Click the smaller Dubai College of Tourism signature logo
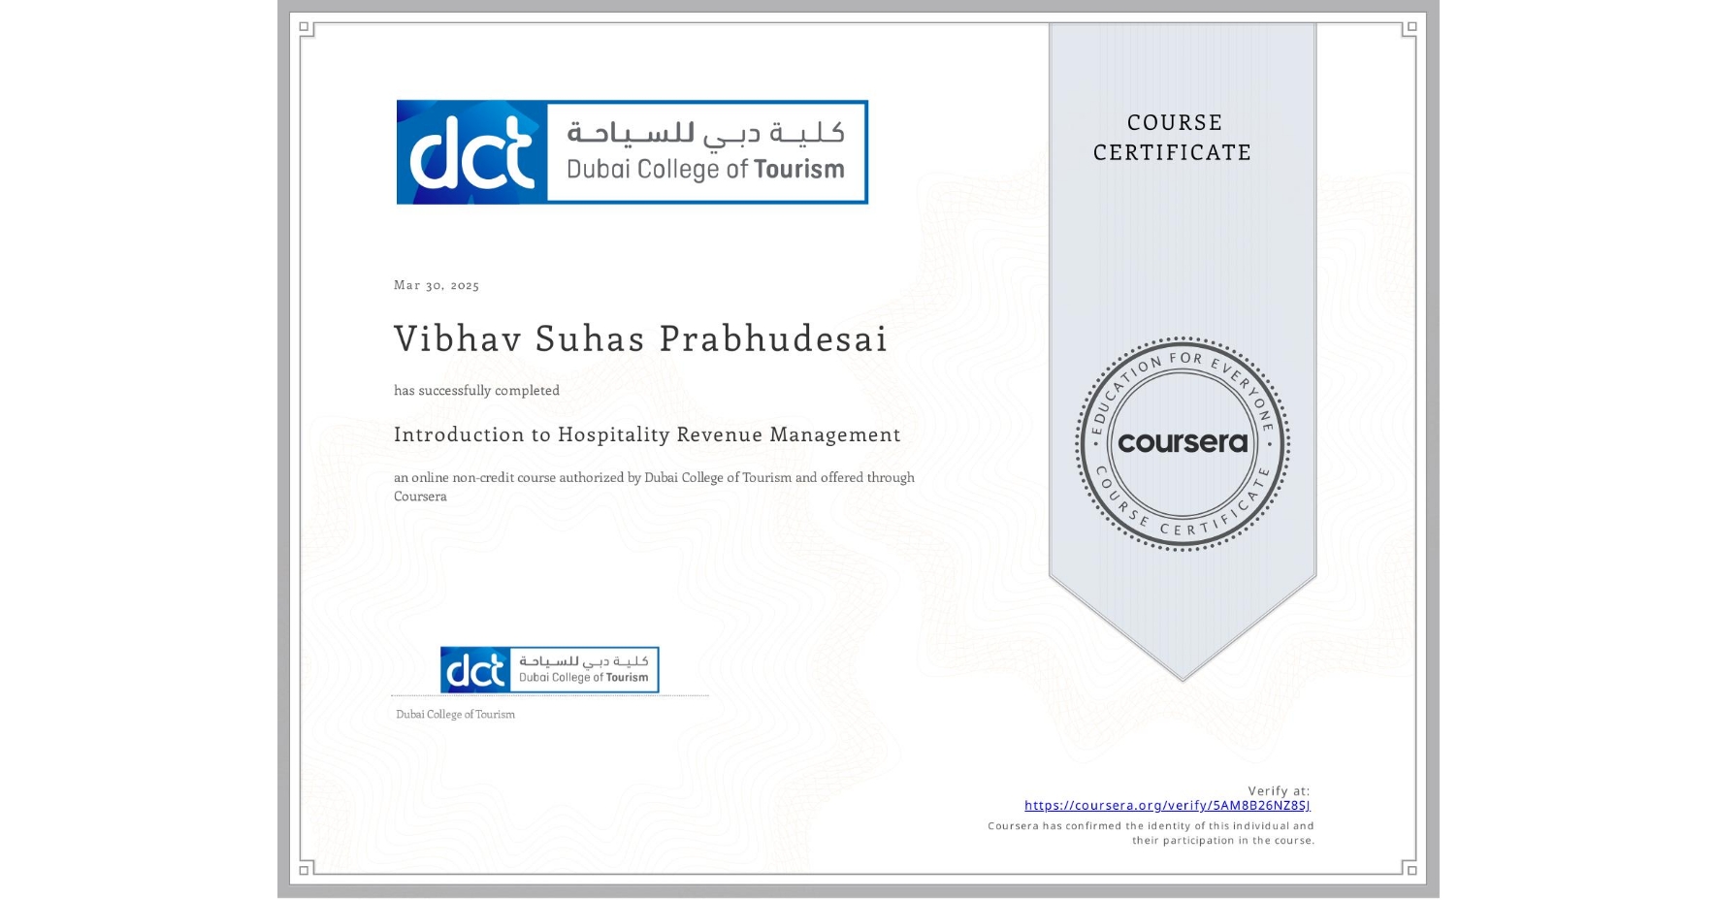This screenshot has width=1719, height=900. pyautogui.click(x=547, y=669)
